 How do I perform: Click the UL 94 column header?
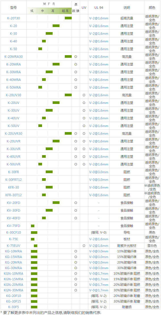(x=99, y=8)
